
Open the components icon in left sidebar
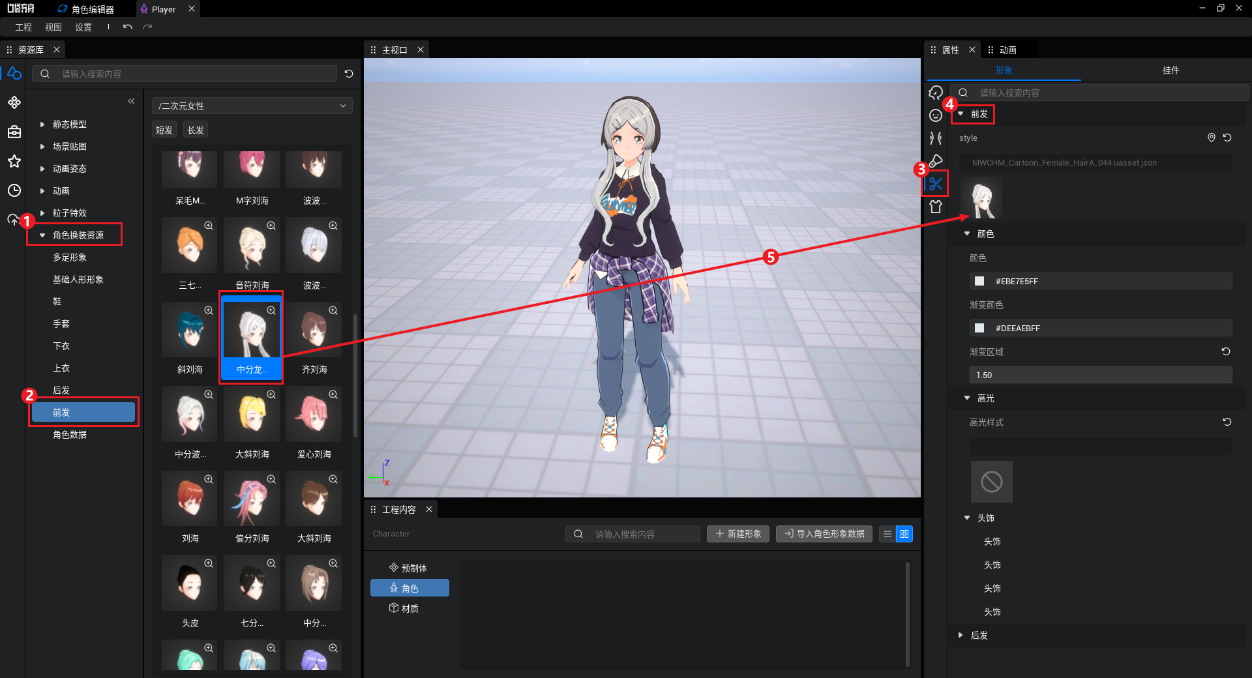click(x=14, y=102)
